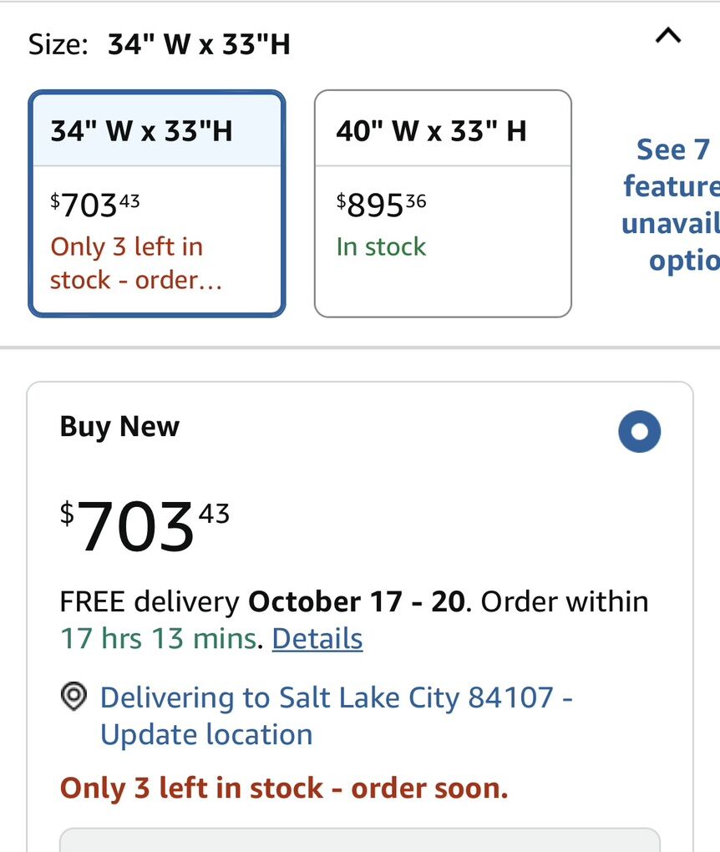Select the Buy New radio button
Viewport: 720px width, 852px height.
coord(639,432)
